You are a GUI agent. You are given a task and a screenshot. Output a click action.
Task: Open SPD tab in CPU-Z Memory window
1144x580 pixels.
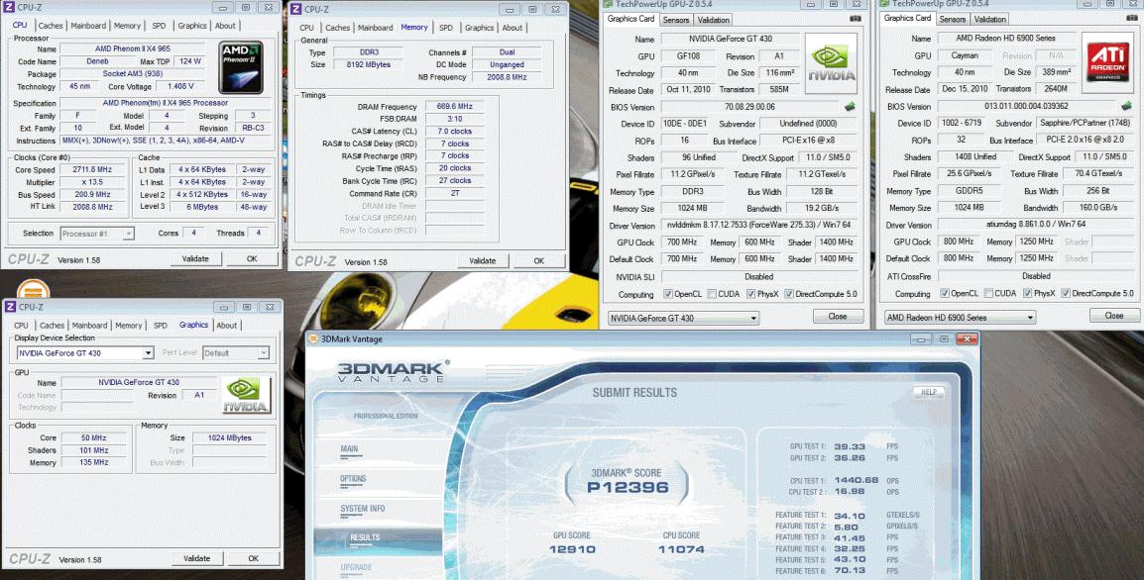tap(446, 28)
